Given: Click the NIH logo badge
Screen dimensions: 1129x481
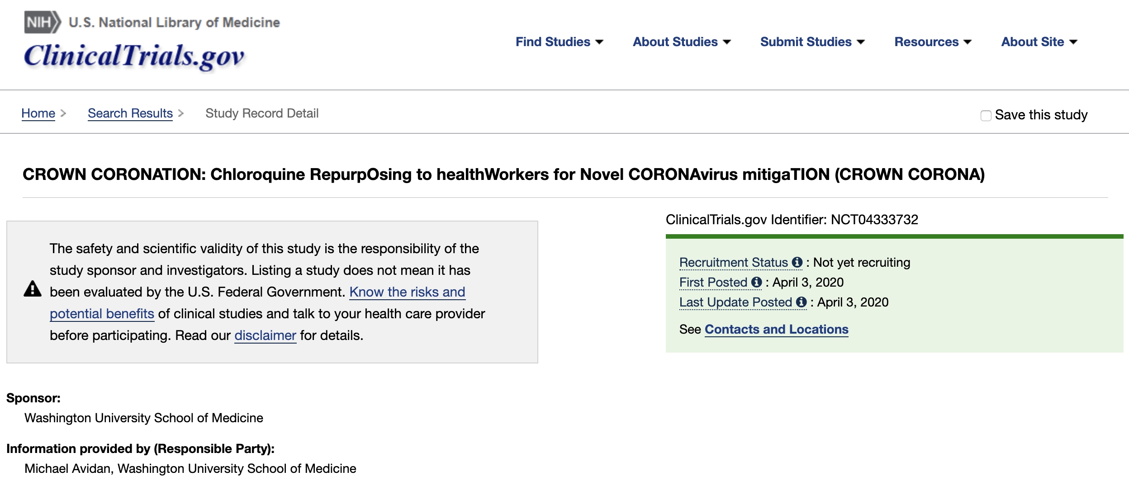Looking at the screenshot, I should tap(43, 22).
